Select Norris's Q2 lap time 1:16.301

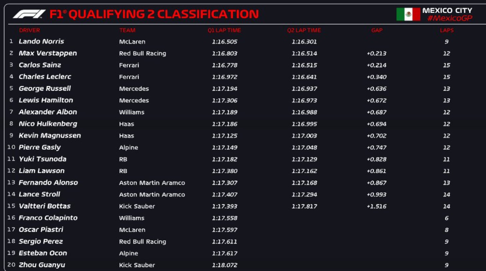tap(304, 42)
